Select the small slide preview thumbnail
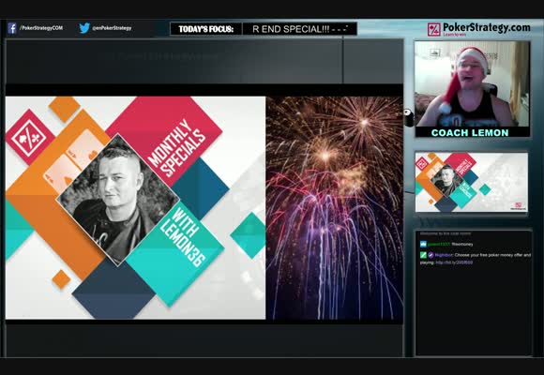Screen dimensions: 544x375 click(472, 182)
